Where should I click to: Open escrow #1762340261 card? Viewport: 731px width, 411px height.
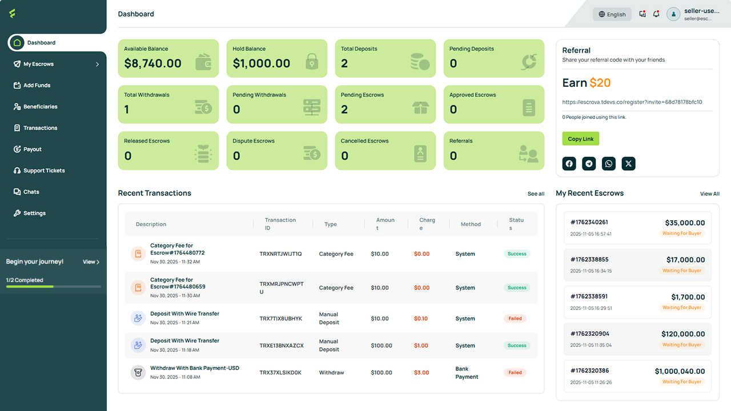(637, 227)
